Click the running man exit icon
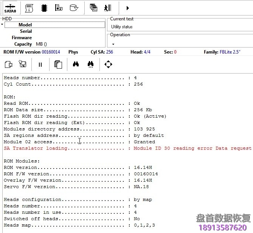The height and width of the screenshot is (233, 253). pyautogui.click(x=108, y=8)
